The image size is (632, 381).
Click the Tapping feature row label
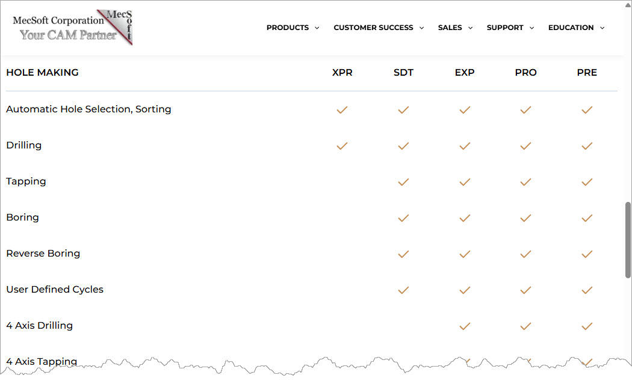point(26,181)
